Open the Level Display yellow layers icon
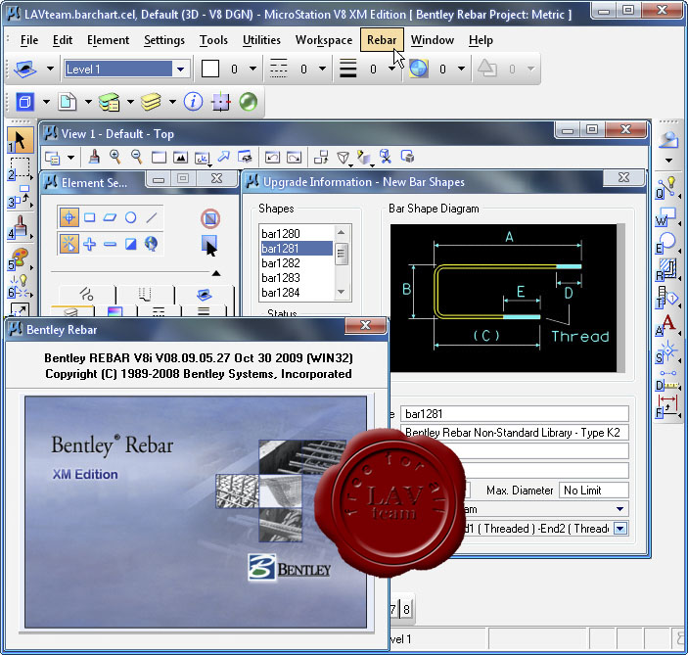Viewport: 688px width, 655px height. (151, 102)
